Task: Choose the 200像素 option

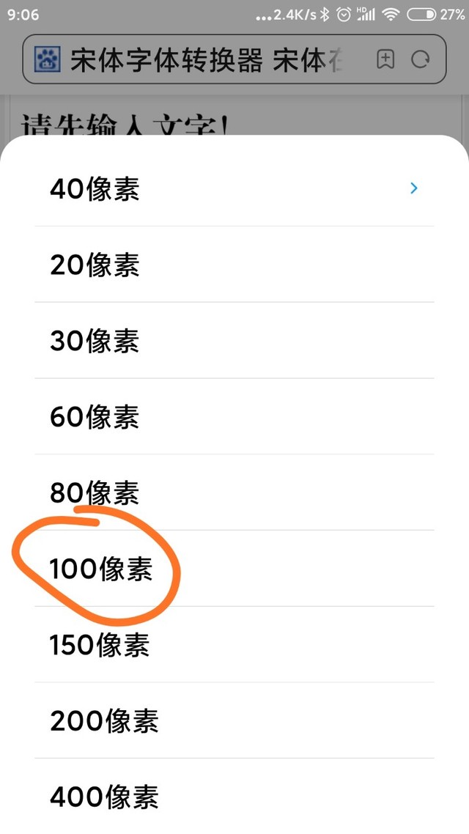Action: (104, 722)
